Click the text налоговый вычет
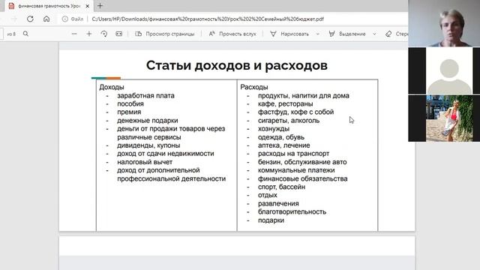Screen dimensions: 480x270 coord(145,162)
